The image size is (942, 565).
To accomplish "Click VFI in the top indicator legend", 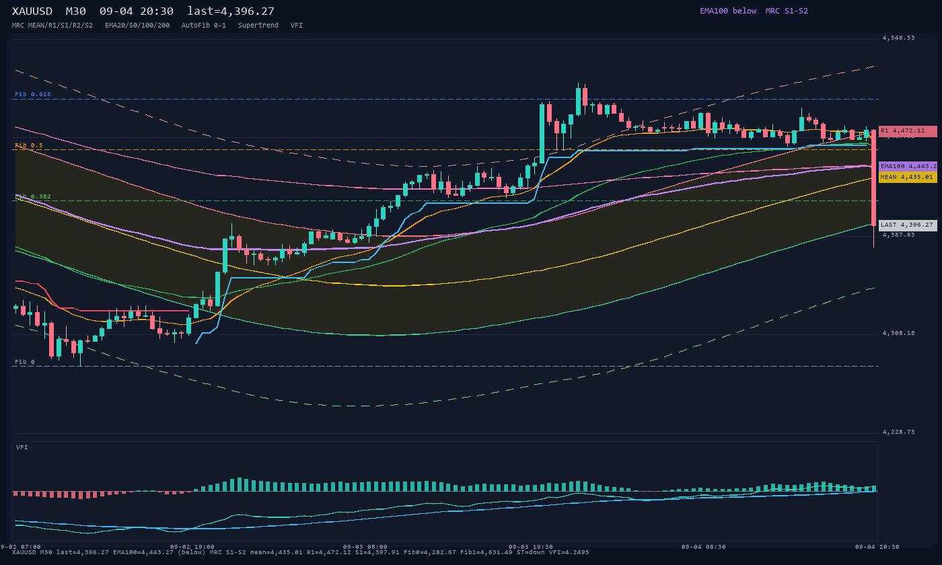I will click(x=297, y=26).
